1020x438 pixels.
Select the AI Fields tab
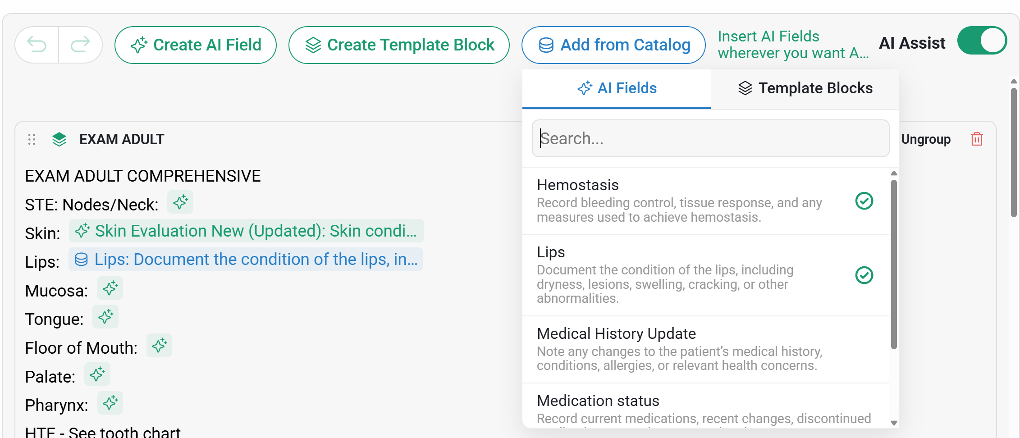[617, 88]
